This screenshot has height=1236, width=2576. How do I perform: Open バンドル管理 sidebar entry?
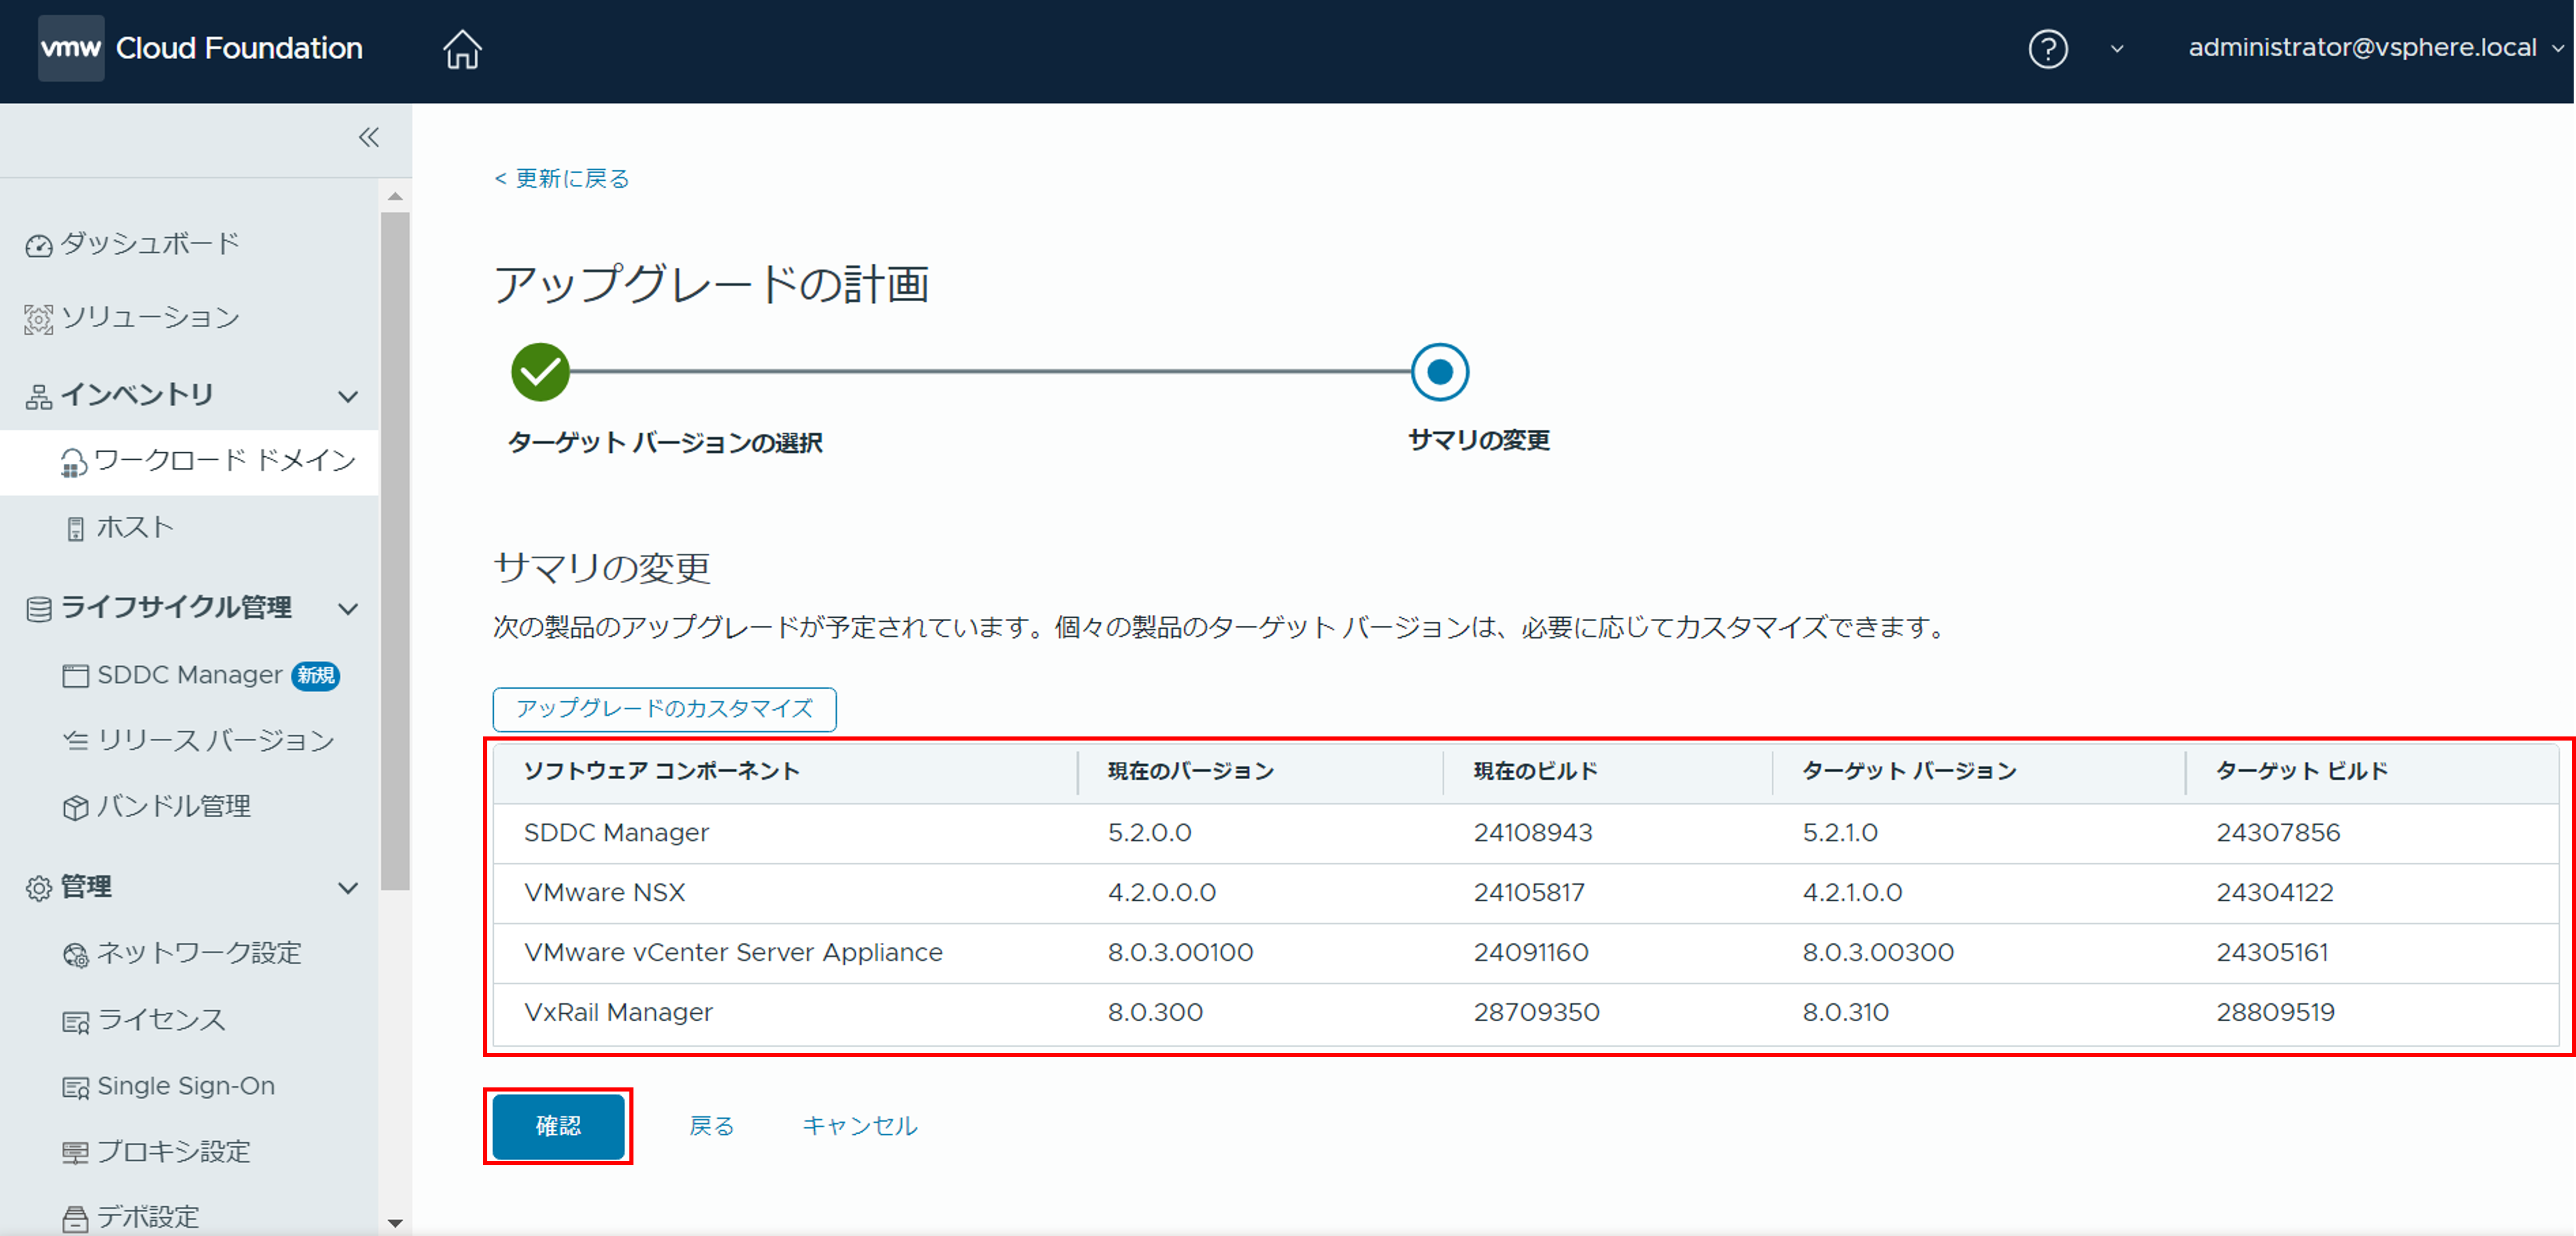[174, 806]
